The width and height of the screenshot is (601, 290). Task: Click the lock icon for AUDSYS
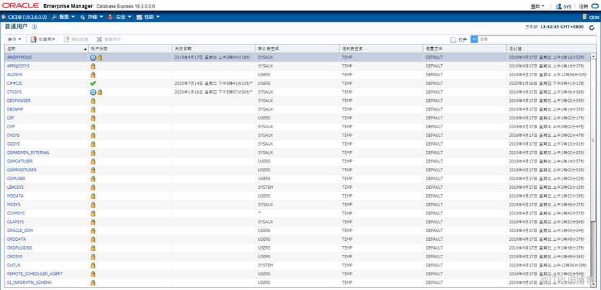pyautogui.click(x=93, y=75)
